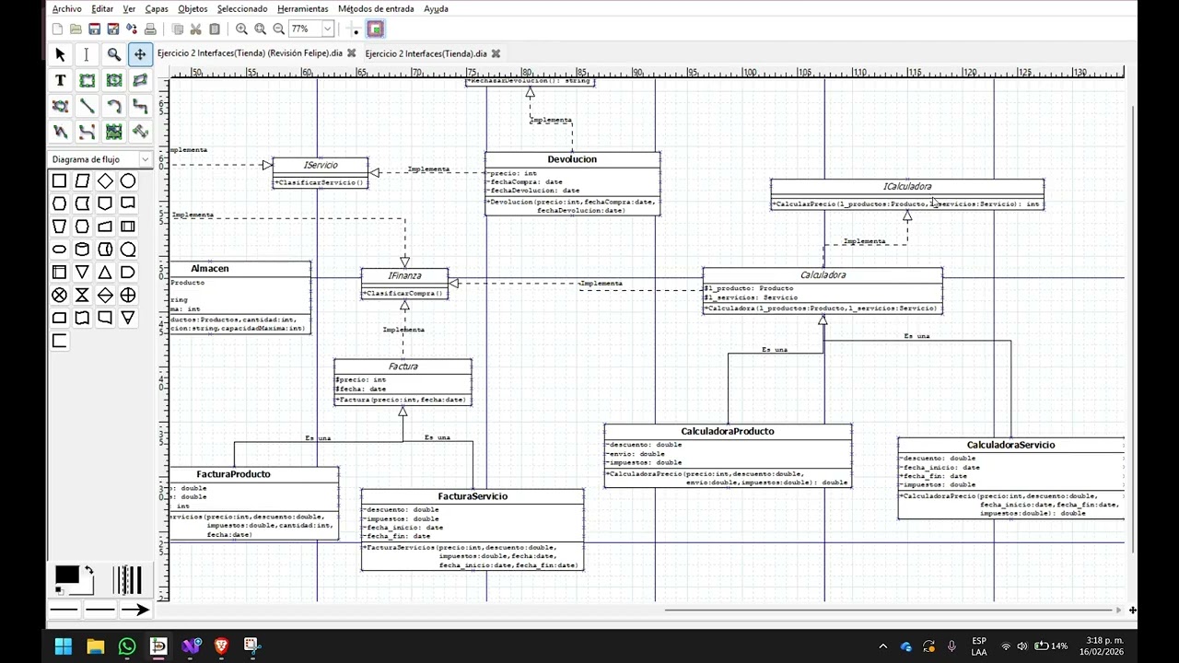Open the Capas menu
Image resolution: width=1179 pixels, height=663 pixels.
point(157,8)
